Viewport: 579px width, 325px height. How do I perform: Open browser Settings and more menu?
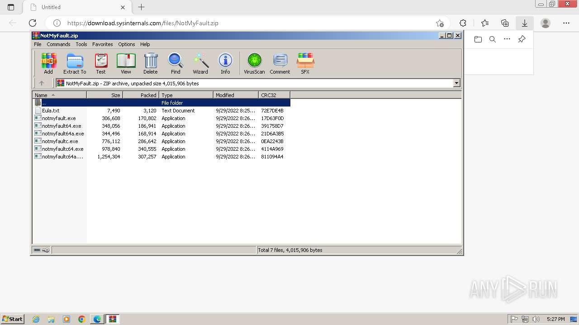click(566, 23)
